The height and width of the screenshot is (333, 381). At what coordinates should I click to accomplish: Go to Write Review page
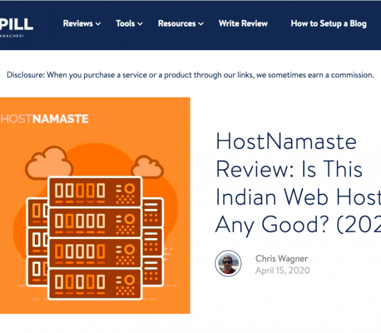243,24
